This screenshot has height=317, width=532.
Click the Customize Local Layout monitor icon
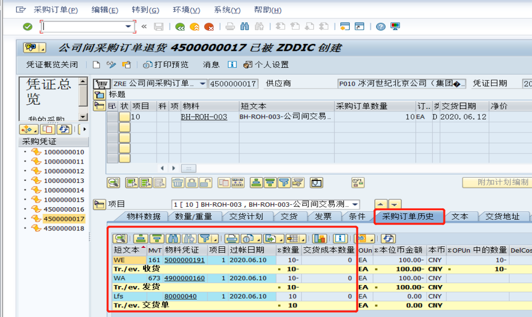395,27
